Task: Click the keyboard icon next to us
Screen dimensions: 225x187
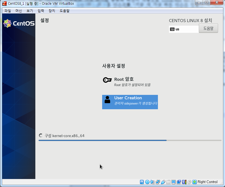Action: click(172, 29)
